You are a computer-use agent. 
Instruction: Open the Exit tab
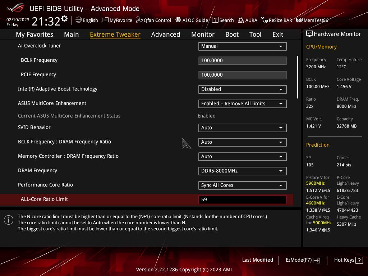[x=278, y=34]
